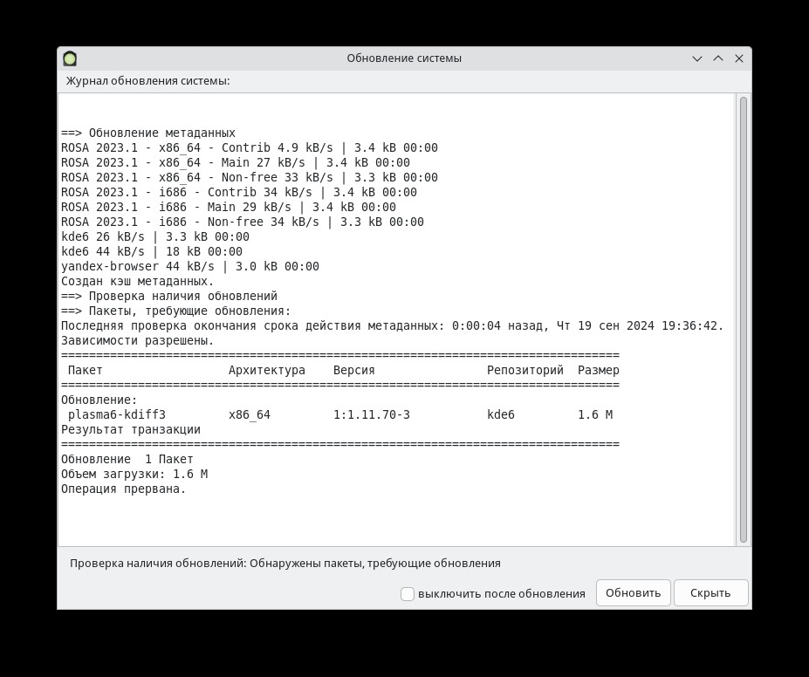Close the system update window
This screenshot has width=809, height=677.
(739, 58)
